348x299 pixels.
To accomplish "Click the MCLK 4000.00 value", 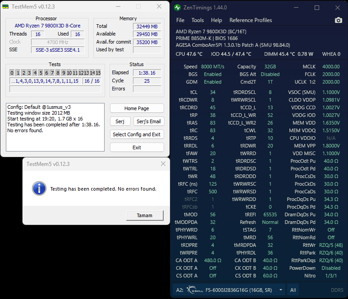I will coord(331,67).
